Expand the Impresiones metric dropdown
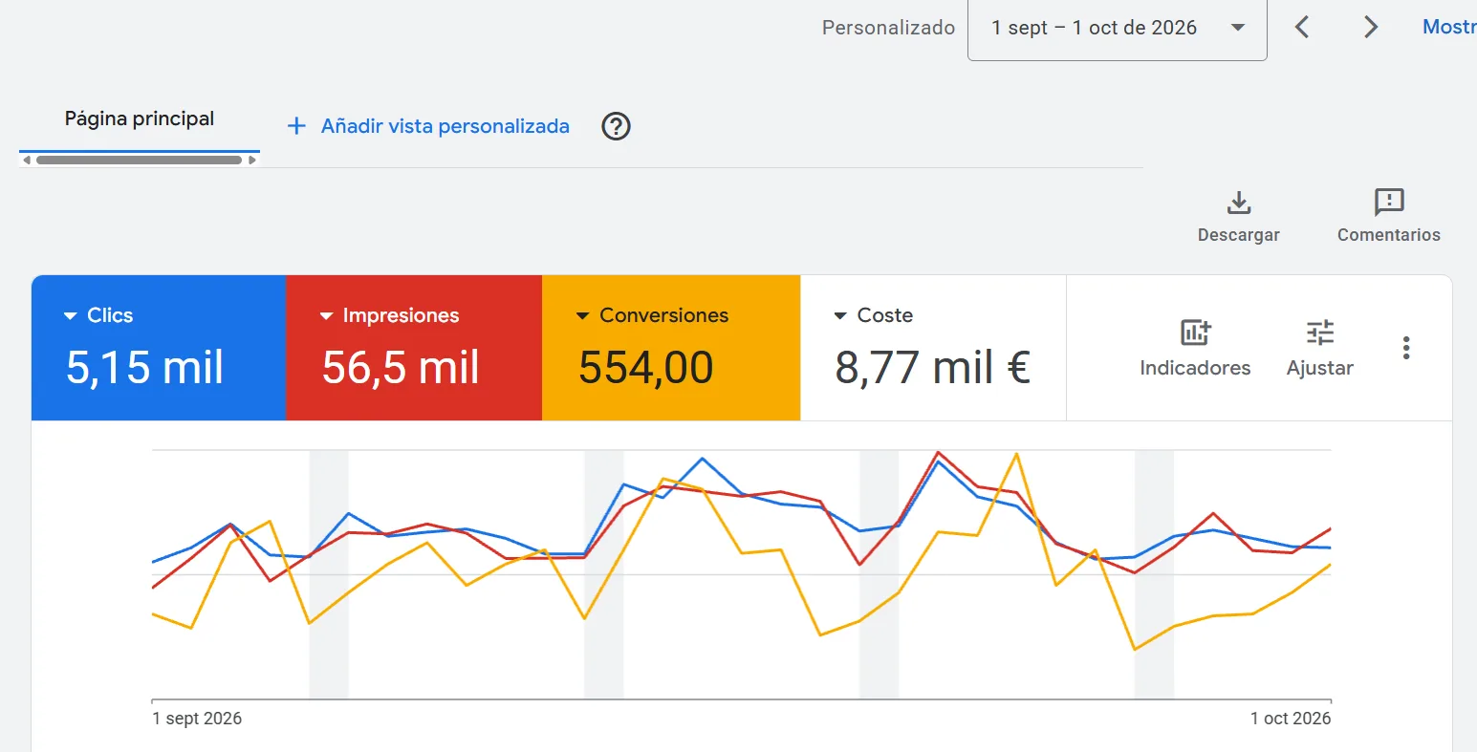This screenshot has height=752, width=1477. 326,316
